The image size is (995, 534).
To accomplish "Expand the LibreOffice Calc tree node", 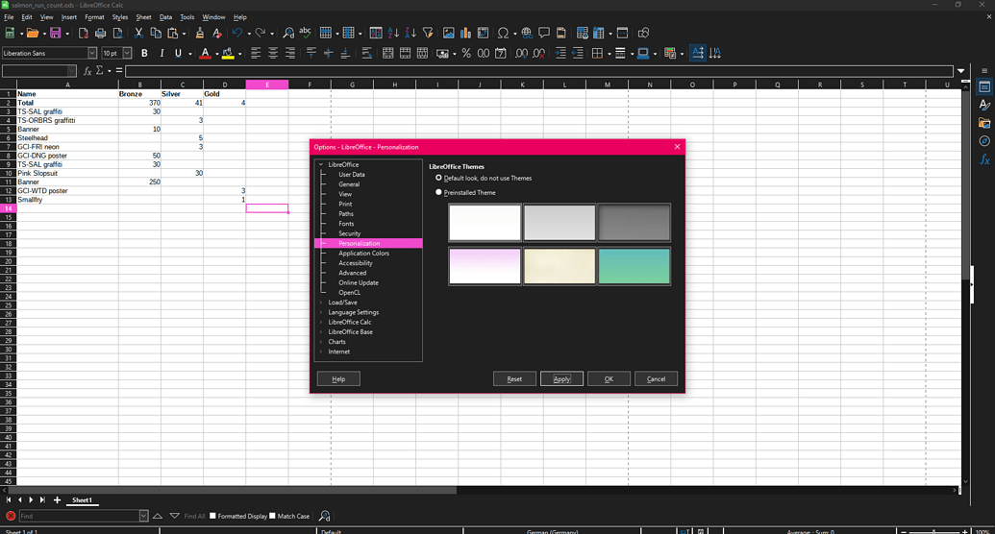I will [321, 322].
